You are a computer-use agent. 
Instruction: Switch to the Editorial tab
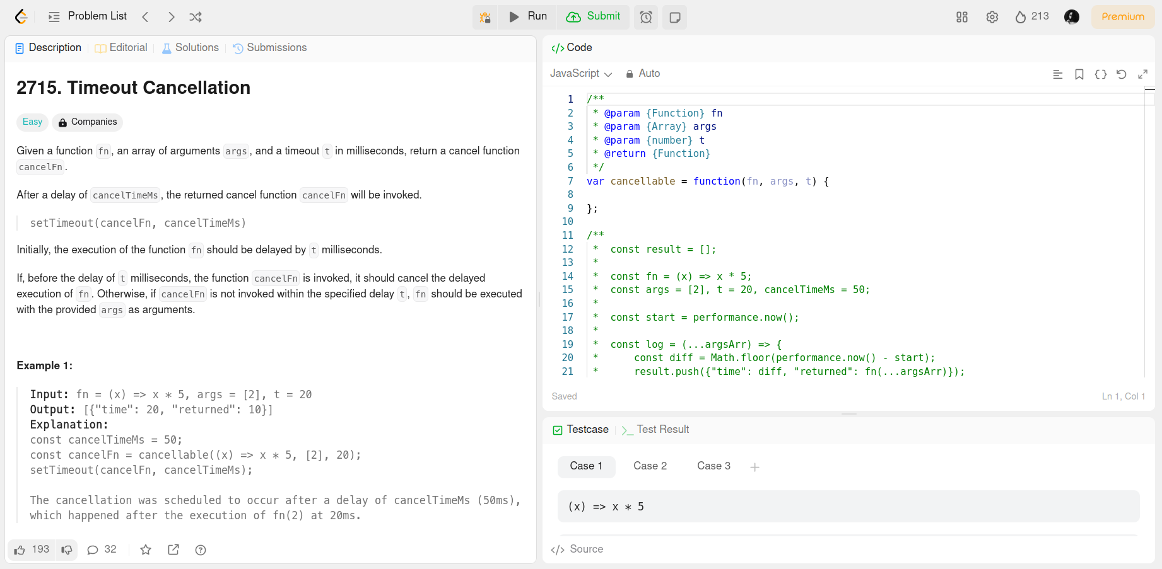(x=121, y=48)
